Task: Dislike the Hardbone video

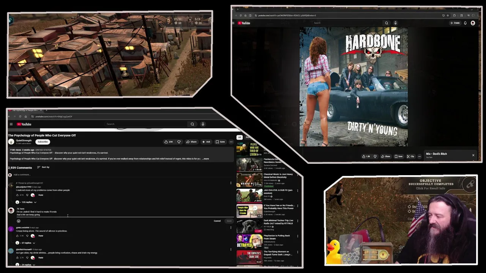Action: tap(375, 156)
